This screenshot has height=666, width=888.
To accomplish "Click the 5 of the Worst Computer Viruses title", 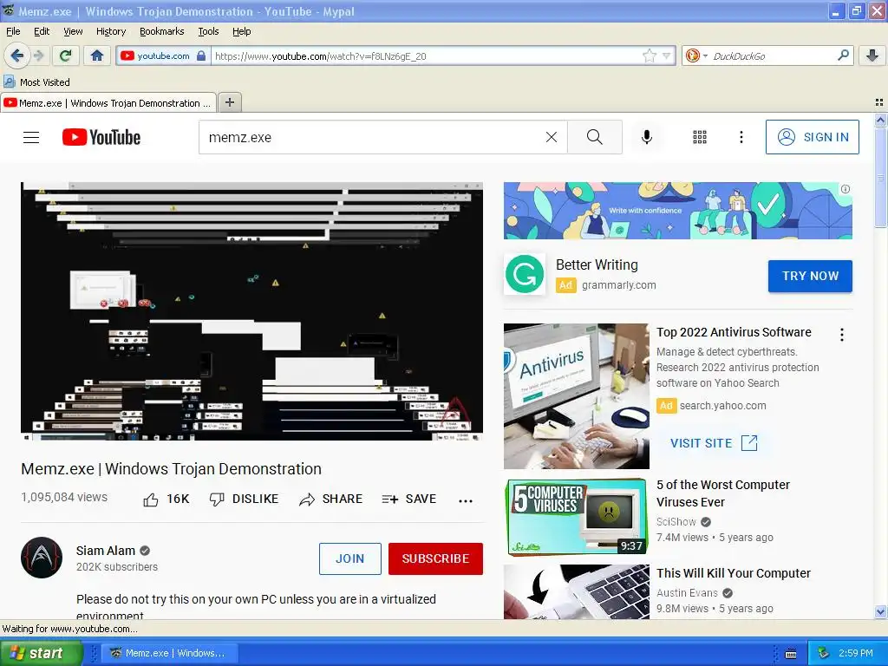I will pyautogui.click(x=722, y=493).
